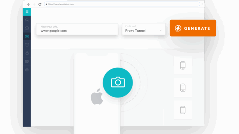Viewport: 239px width, 134px height.
Task: Click the Place your URL field
Action: point(77,29)
